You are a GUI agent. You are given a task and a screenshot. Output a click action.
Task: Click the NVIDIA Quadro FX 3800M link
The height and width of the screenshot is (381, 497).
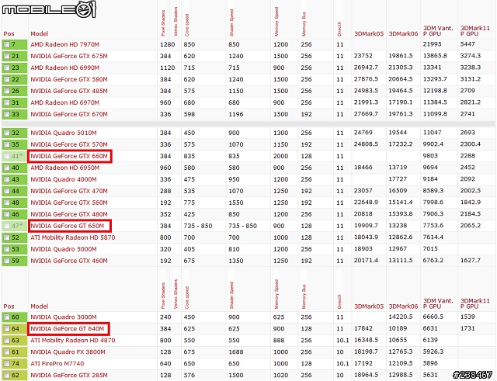click(x=68, y=352)
